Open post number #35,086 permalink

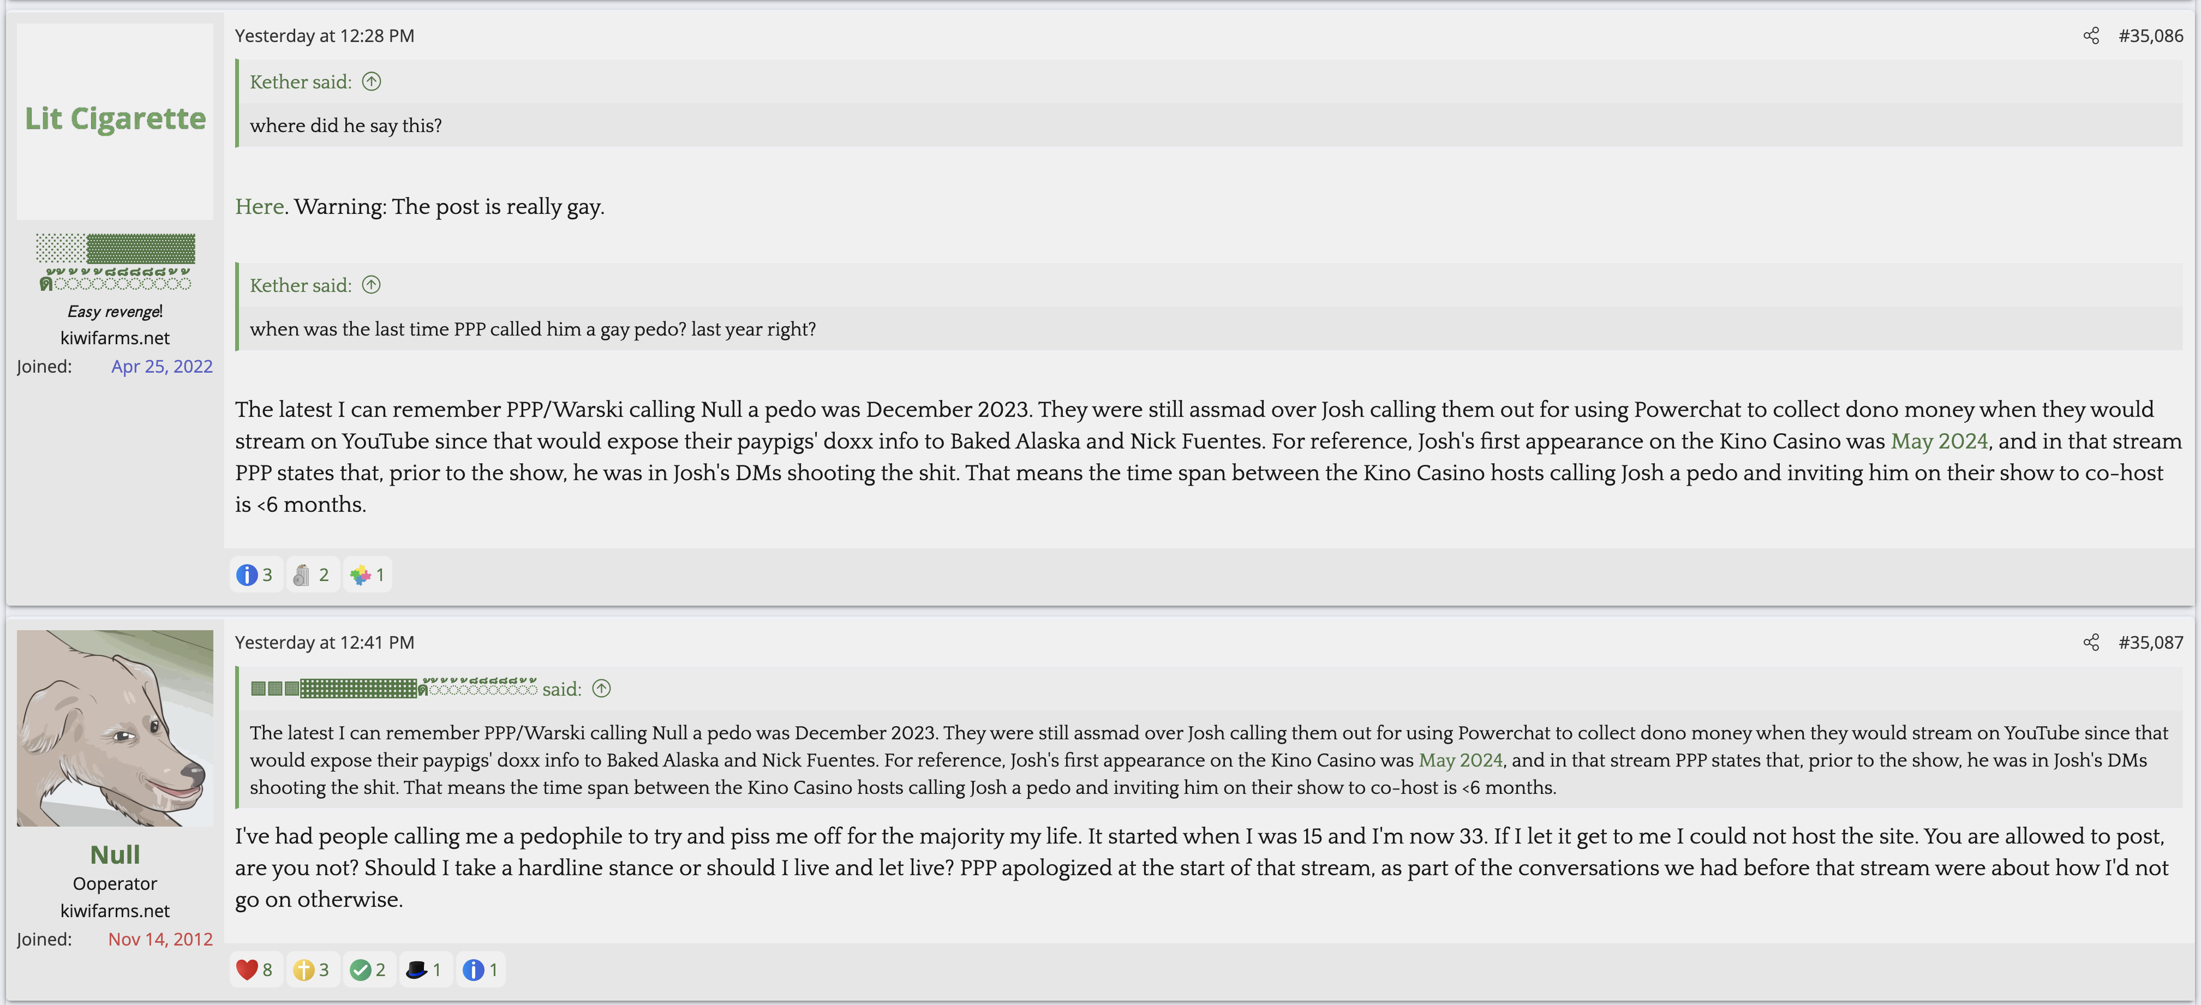pyautogui.click(x=2150, y=36)
